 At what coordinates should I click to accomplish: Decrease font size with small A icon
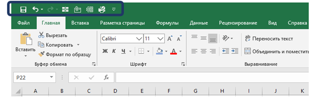179,38
